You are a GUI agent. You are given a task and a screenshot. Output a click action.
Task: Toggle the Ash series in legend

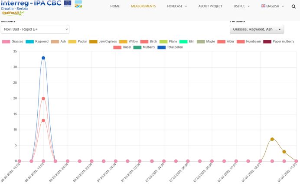pos(59,42)
